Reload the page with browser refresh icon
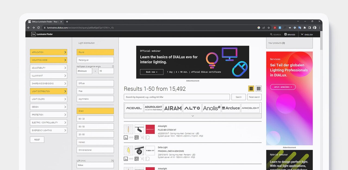Viewport: 348px width, 170px height. (x=39, y=28)
